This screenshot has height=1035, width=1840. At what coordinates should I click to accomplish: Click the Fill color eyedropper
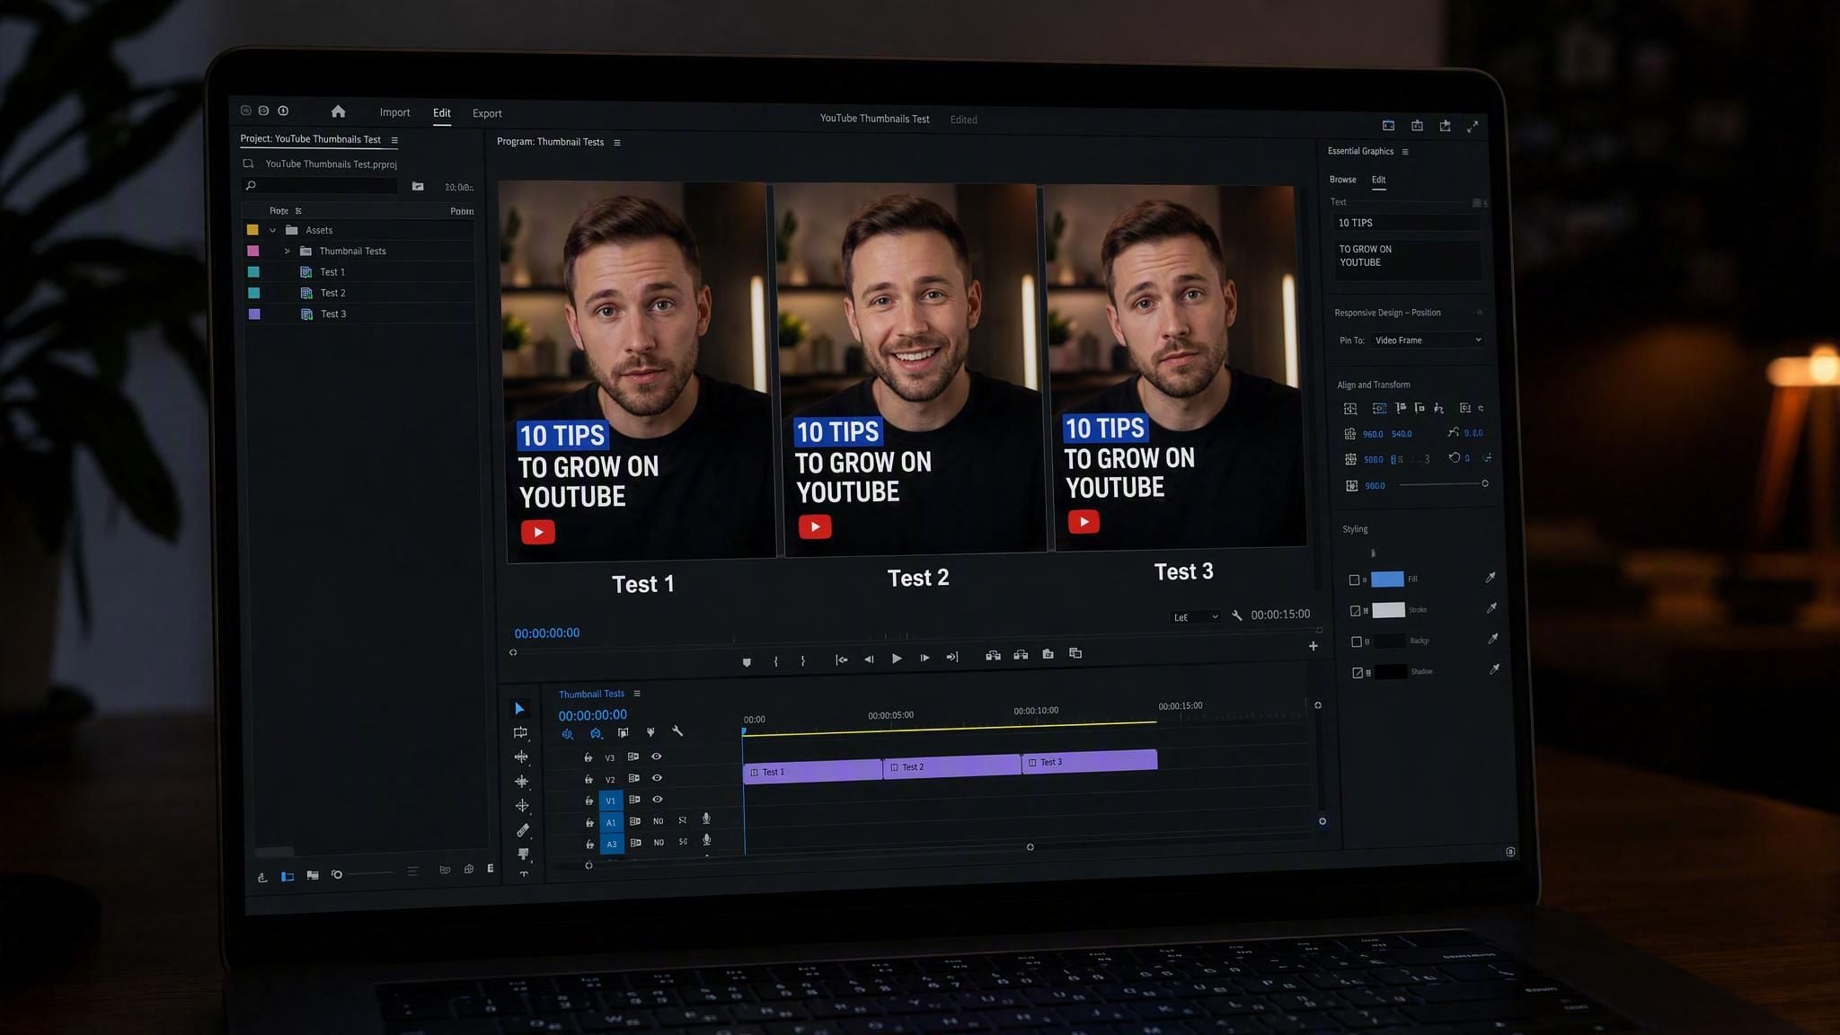(1490, 578)
